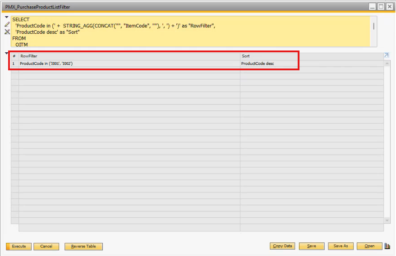Screen dimensions: 396x256
Task: Collapse the results grid triangle
Action: (x=7, y=54)
